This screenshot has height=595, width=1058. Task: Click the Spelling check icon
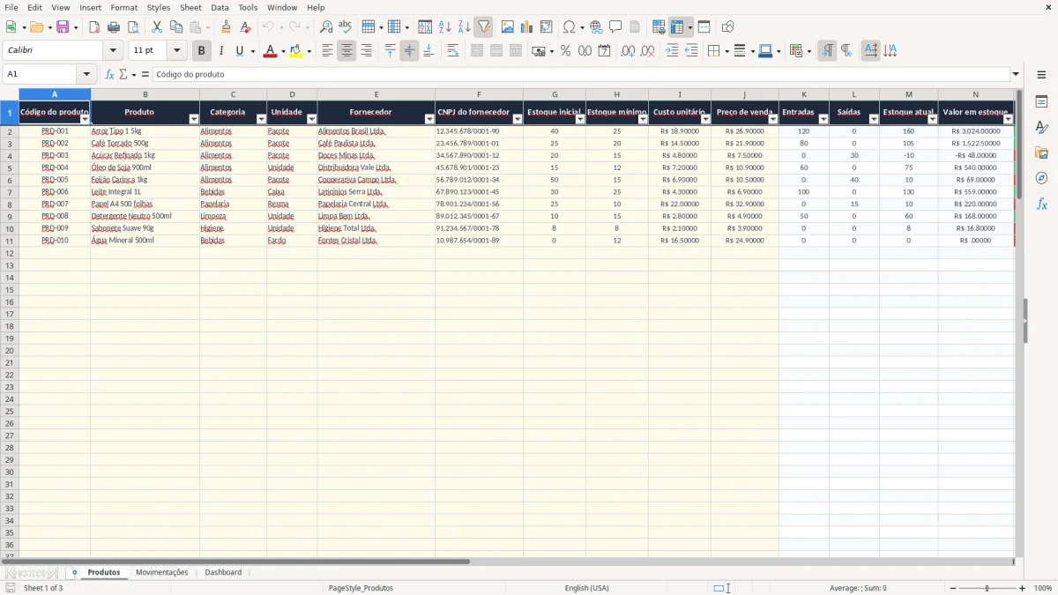click(x=346, y=27)
